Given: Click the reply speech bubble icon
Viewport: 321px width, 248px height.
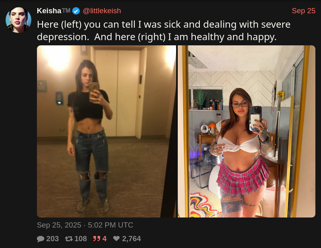Looking at the screenshot, I should pos(41,239).
